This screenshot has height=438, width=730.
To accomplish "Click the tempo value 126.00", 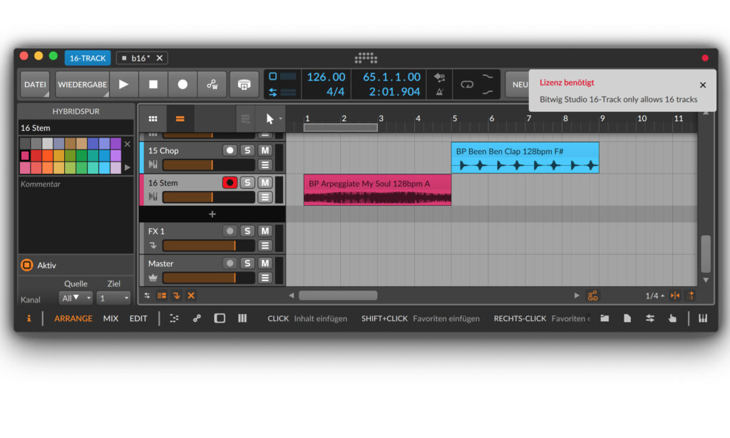I will pyautogui.click(x=326, y=77).
